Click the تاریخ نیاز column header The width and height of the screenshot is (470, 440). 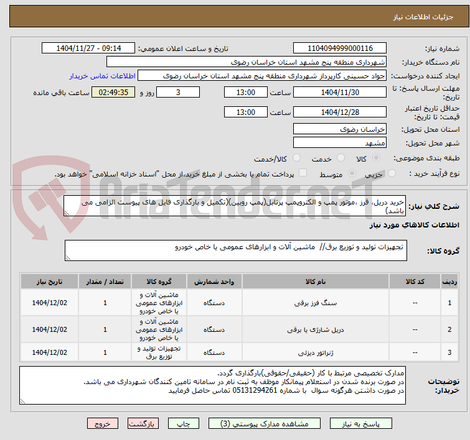(x=49, y=282)
